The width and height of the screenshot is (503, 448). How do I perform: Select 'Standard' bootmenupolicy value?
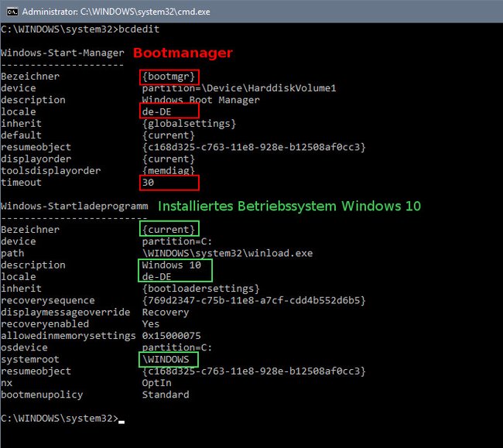pyautogui.click(x=166, y=395)
